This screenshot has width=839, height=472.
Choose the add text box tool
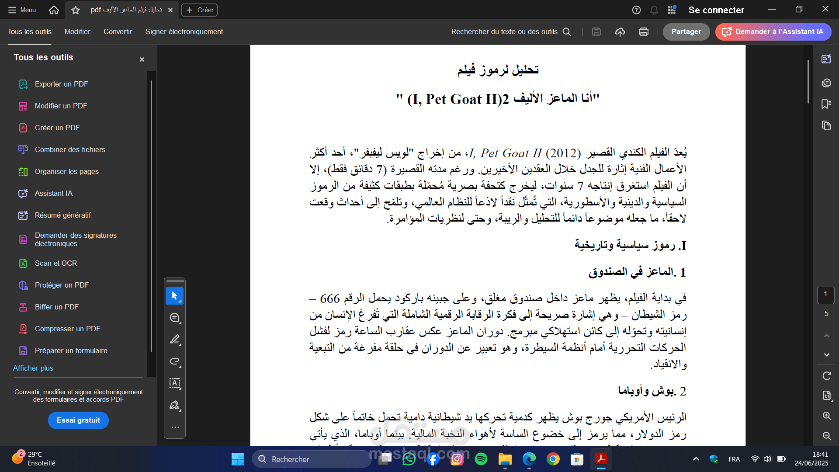175,383
